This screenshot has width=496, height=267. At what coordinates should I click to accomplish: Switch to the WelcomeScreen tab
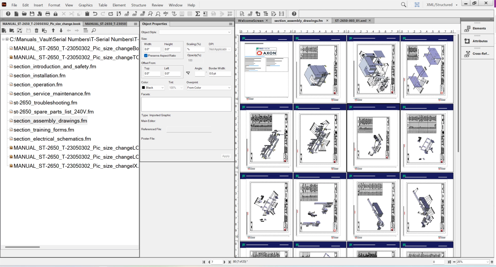click(x=250, y=21)
